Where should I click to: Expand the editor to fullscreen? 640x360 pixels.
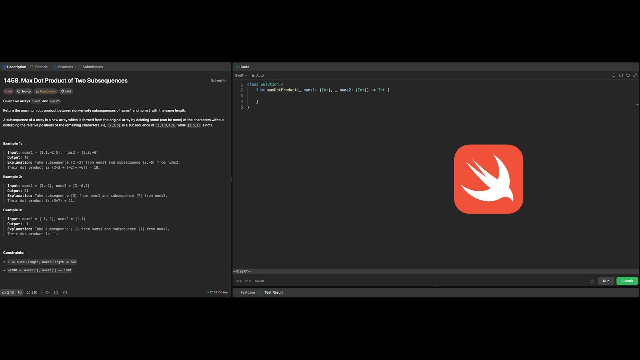tap(635, 75)
